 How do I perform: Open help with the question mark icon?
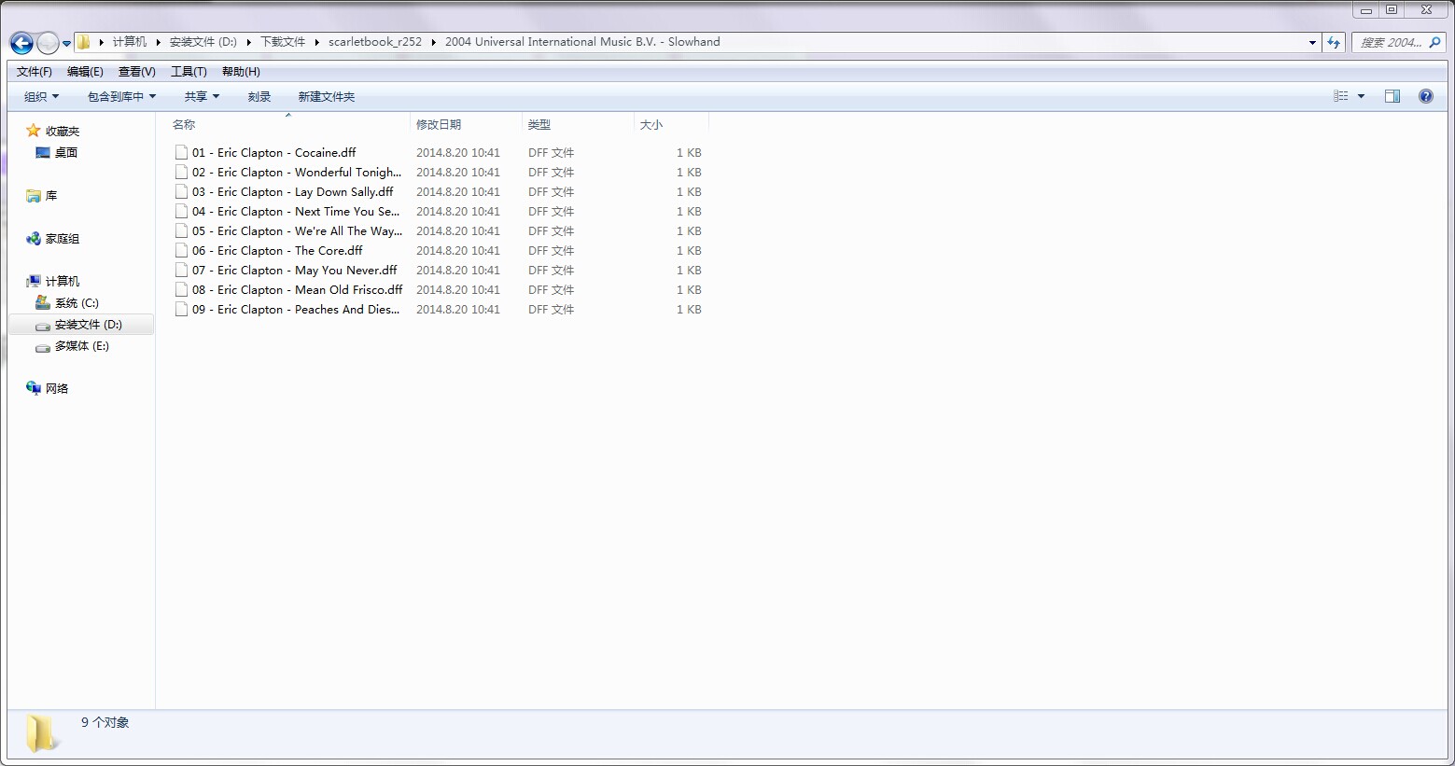[1426, 96]
